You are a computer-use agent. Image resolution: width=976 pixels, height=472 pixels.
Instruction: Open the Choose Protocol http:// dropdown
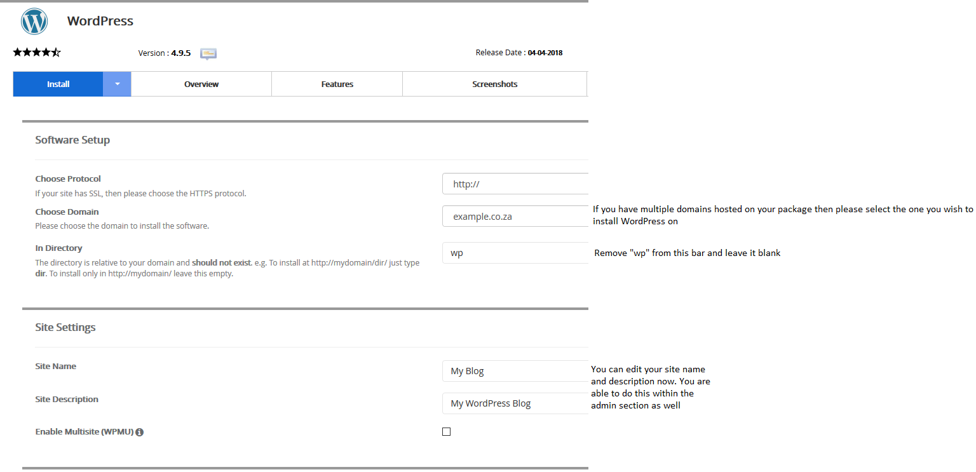(x=515, y=184)
